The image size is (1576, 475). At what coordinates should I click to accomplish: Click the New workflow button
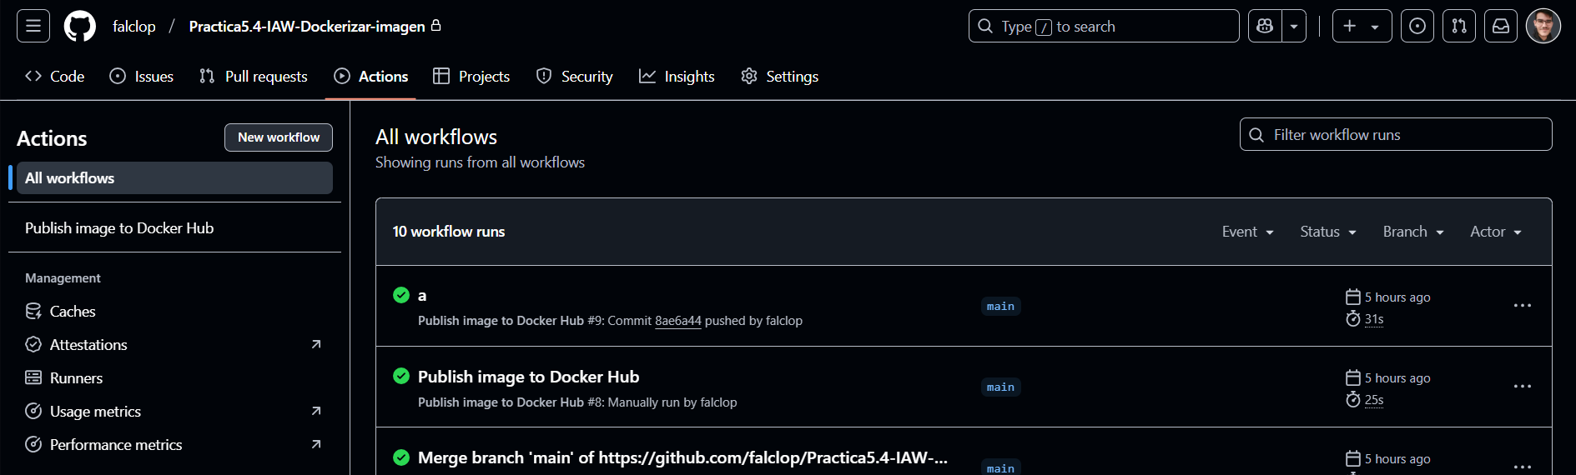pyautogui.click(x=278, y=137)
